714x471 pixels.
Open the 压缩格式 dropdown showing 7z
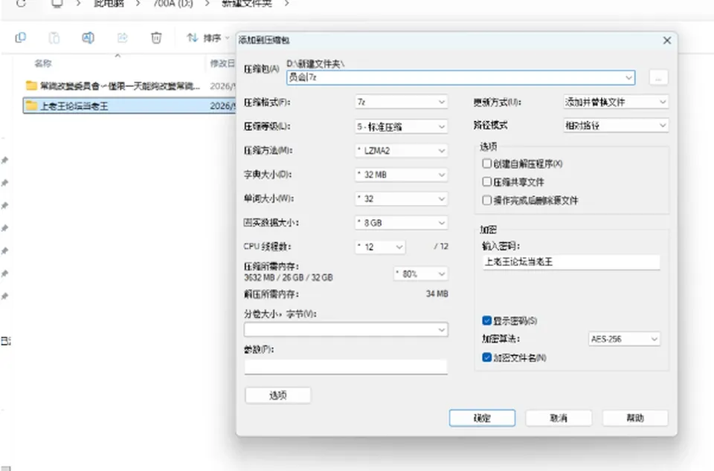(401, 102)
